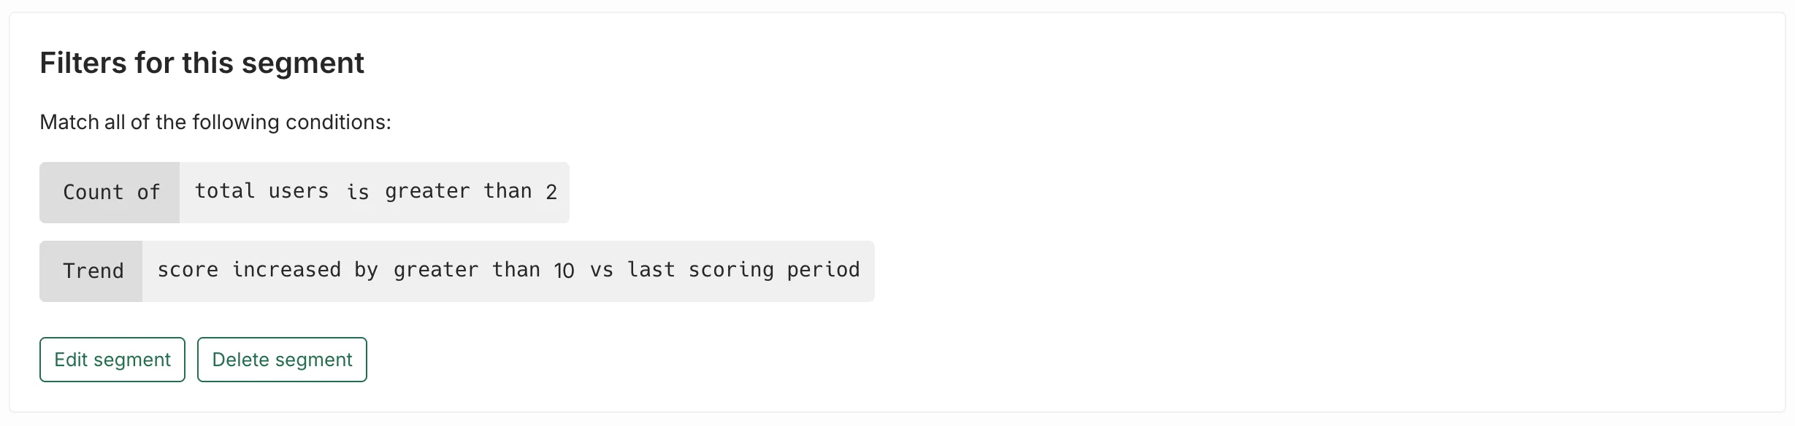Click the word "by" in Trend filter
The image size is (1795, 426).
[x=366, y=270]
